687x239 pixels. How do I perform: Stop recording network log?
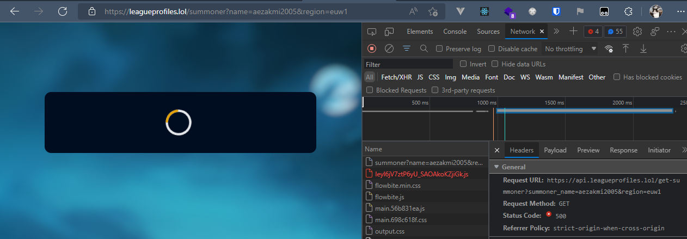(x=372, y=48)
